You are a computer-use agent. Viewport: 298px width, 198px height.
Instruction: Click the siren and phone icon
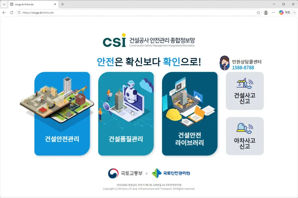click(x=245, y=128)
